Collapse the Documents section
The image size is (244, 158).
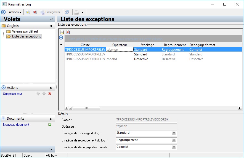coord(51,119)
